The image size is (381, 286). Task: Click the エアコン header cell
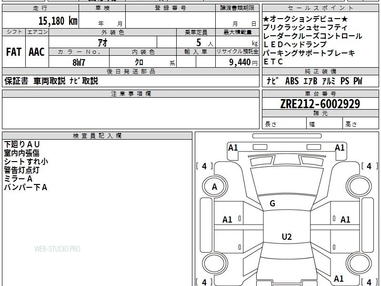tap(37, 32)
